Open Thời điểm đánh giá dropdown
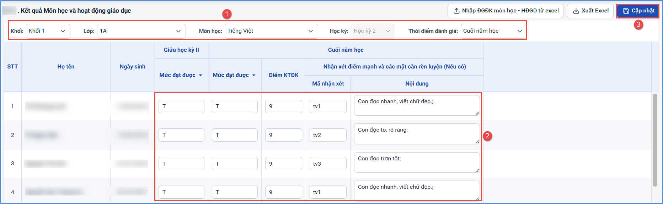This screenshot has width=663, height=204. (x=493, y=31)
